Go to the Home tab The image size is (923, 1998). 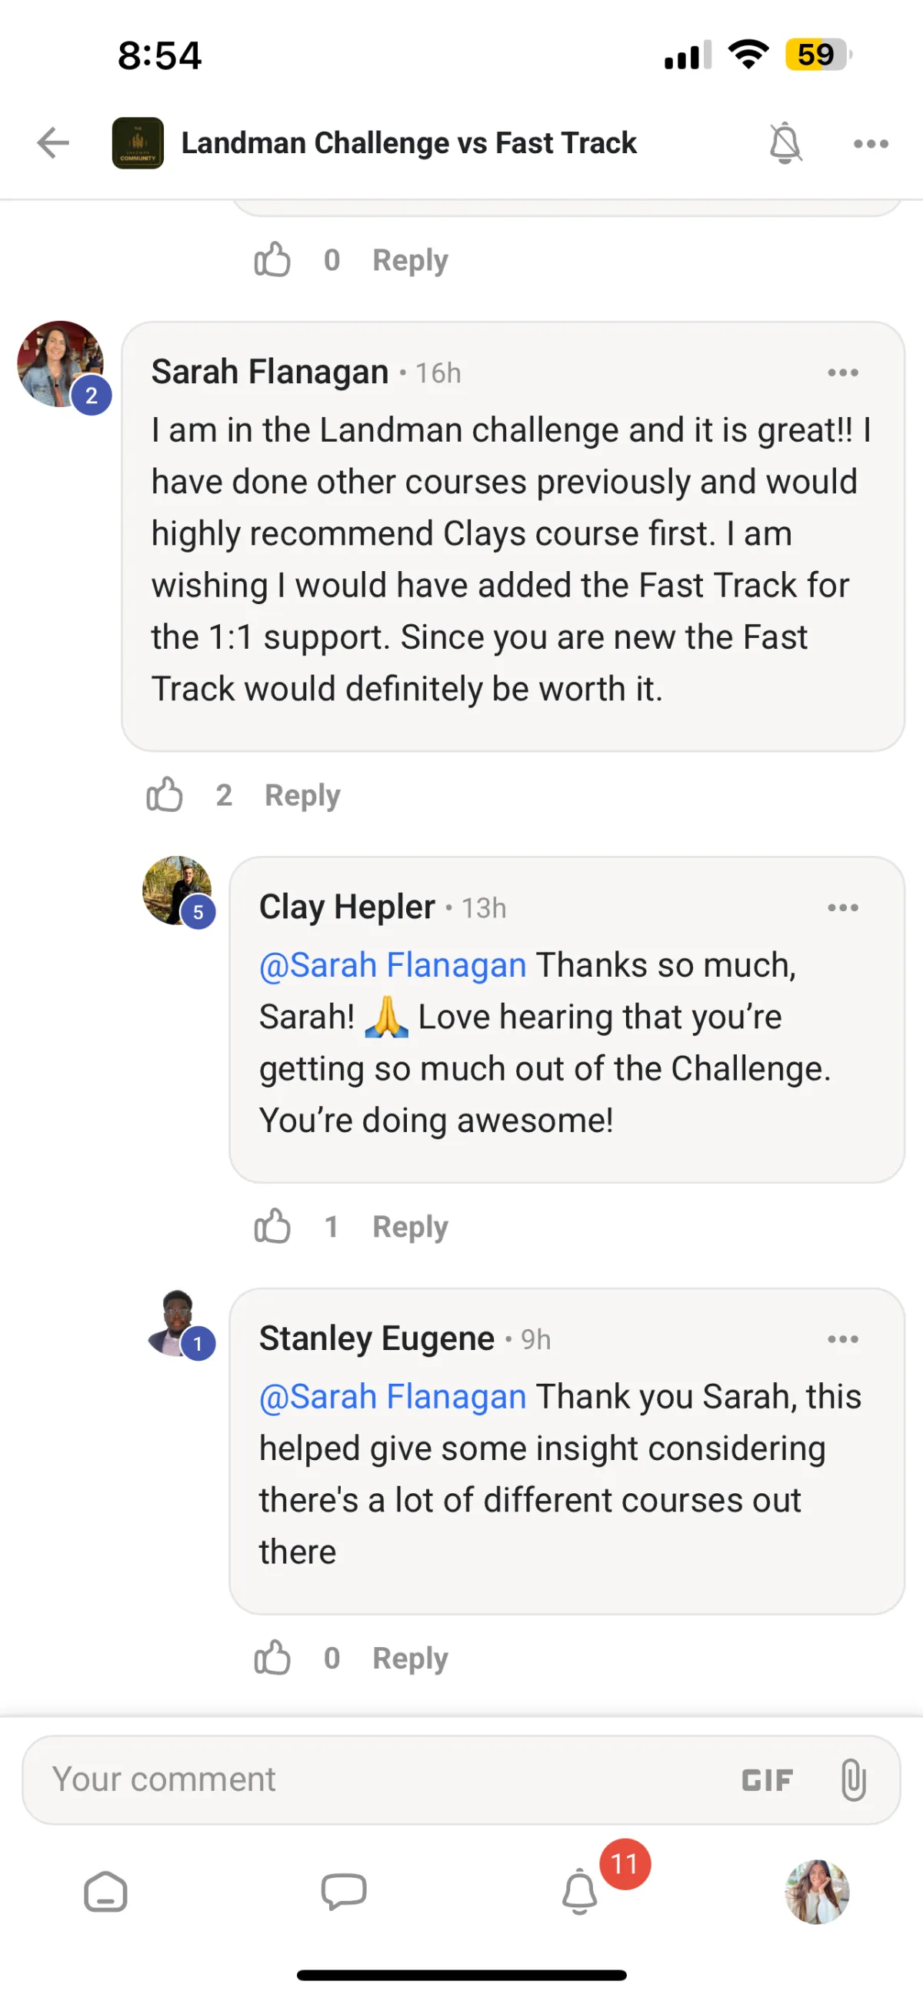pyautogui.click(x=105, y=1893)
